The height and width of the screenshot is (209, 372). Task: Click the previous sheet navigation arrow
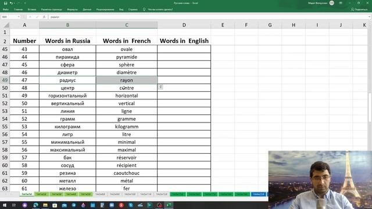(x=6, y=194)
